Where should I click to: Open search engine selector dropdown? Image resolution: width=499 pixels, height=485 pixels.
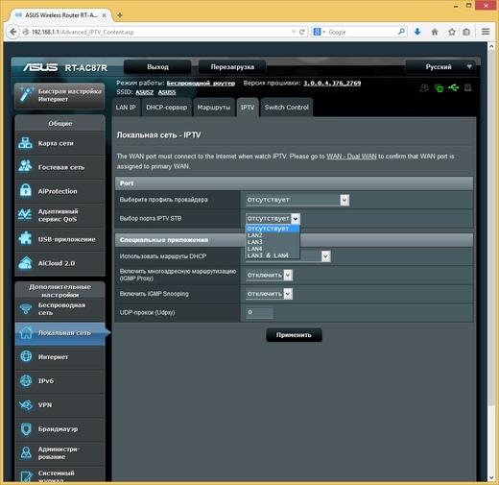(319, 32)
